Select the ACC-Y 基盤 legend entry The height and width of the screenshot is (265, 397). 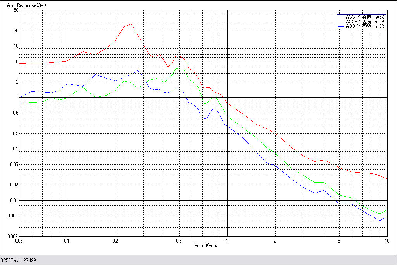tap(365, 26)
